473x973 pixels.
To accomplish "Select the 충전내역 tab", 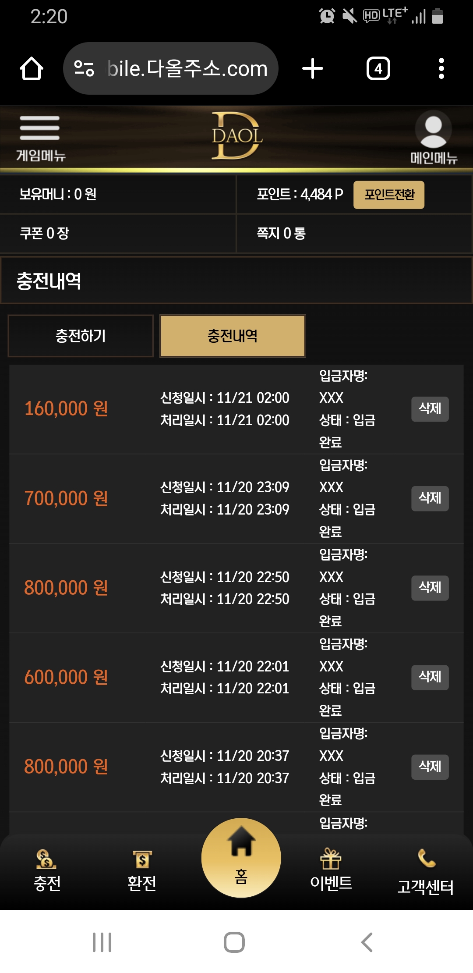I will [233, 336].
